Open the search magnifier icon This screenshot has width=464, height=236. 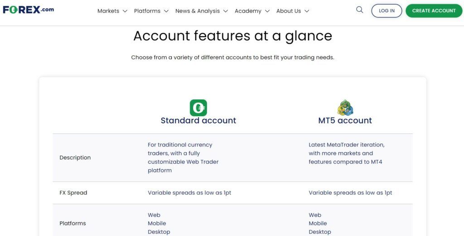coord(360,10)
